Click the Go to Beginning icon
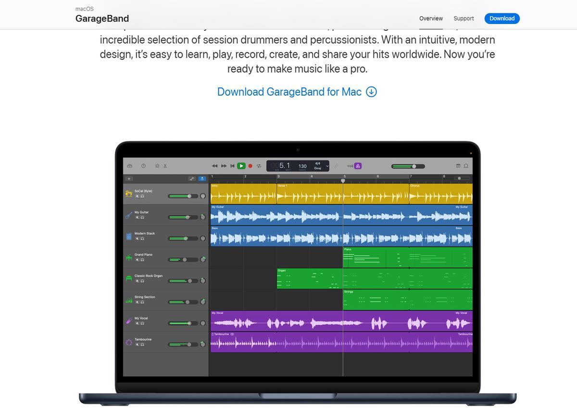The height and width of the screenshot is (410, 577). pos(232,166)
